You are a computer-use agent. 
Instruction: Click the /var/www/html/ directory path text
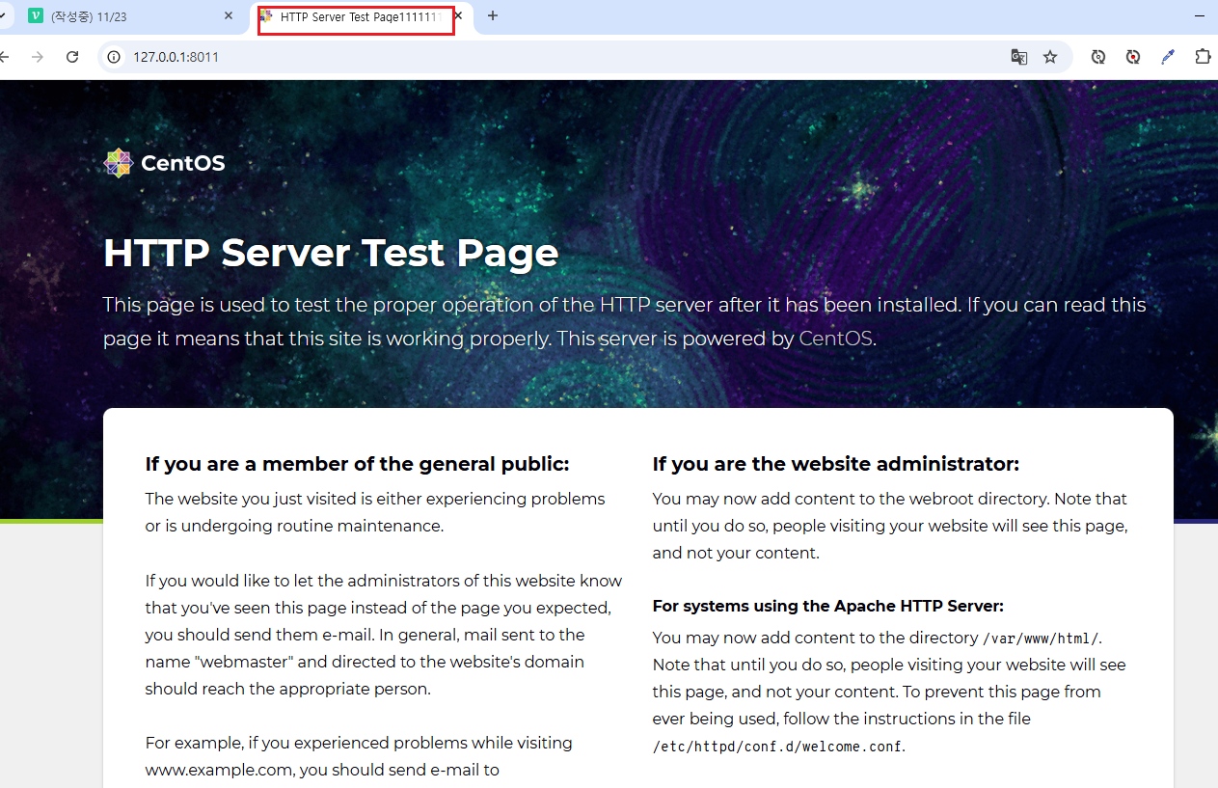1041,639
